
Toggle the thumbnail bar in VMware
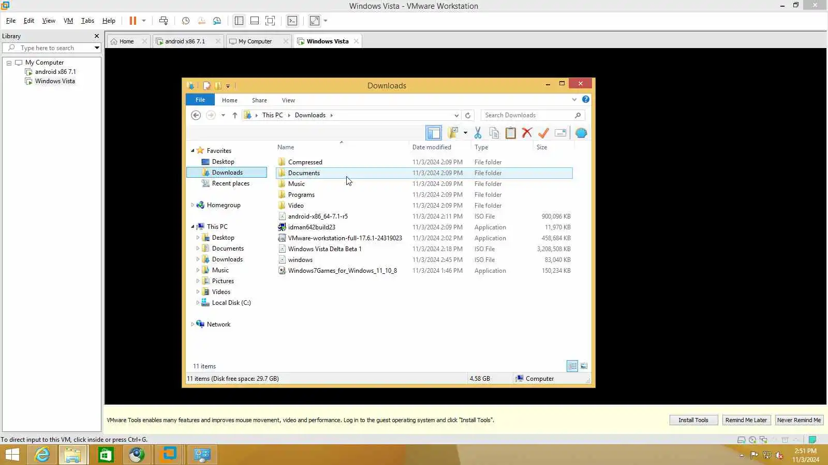click(254, 21)
